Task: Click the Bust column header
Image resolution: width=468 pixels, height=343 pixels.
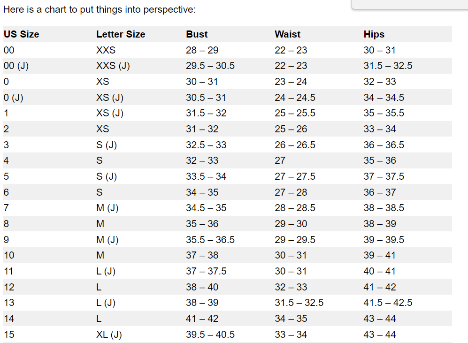Action: tap(197, 34)
